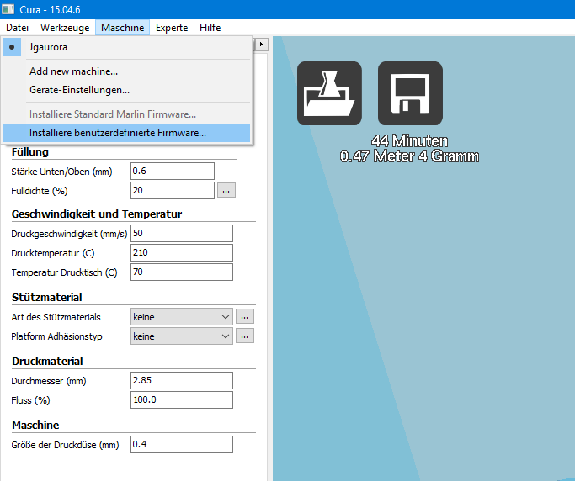Open Art des Stützmaterials extra settings button

pos(245,316)
